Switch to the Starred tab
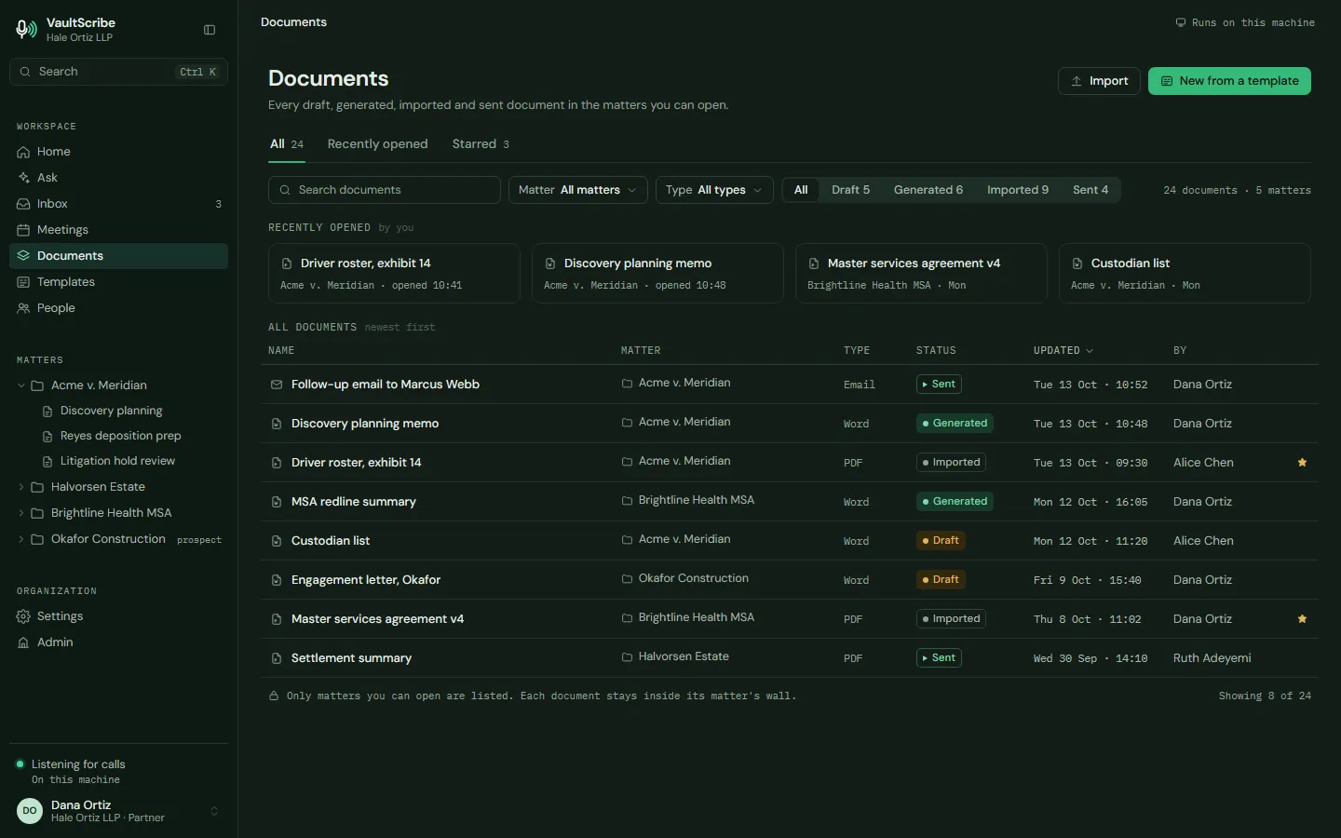The height and width of the screenshot is (838, 1341). (x=481, y=144)
